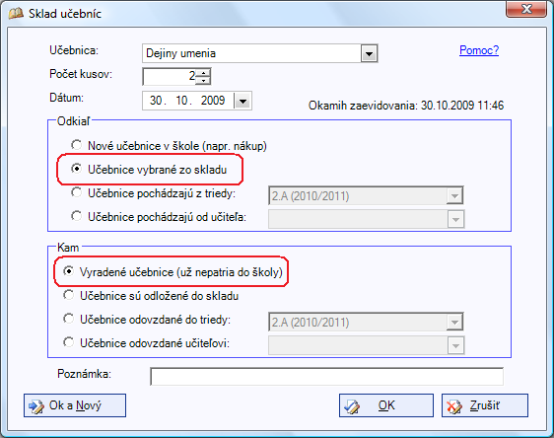Close the Sklad učebníc dialog
The width and height of the screenshot is (554, 438).
tap(526, 9)
